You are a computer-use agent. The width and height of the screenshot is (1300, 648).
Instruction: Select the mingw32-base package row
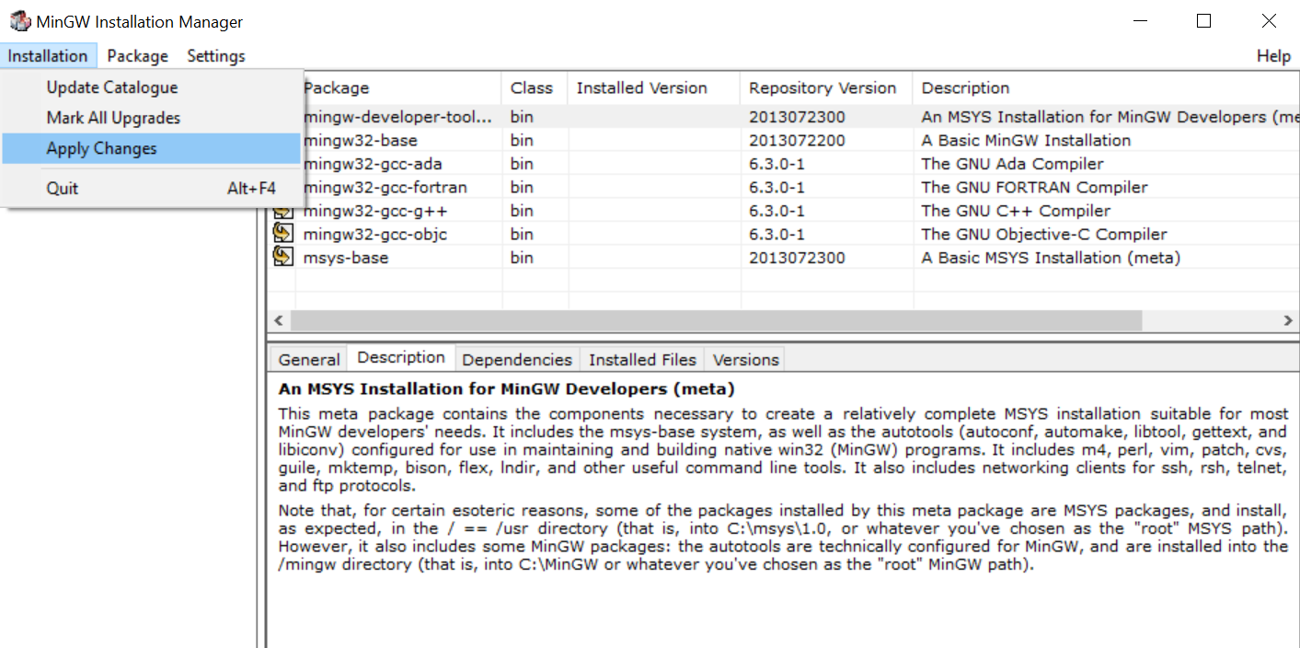[x=783, y=140]
